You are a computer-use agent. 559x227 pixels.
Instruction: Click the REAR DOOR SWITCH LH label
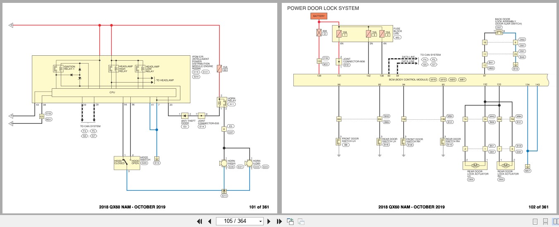(x=390, y=140)
